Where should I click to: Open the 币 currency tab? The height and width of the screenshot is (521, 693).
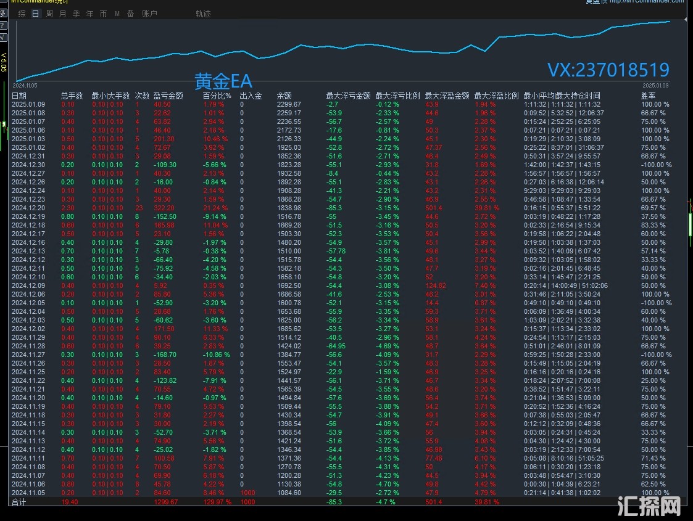103,14
